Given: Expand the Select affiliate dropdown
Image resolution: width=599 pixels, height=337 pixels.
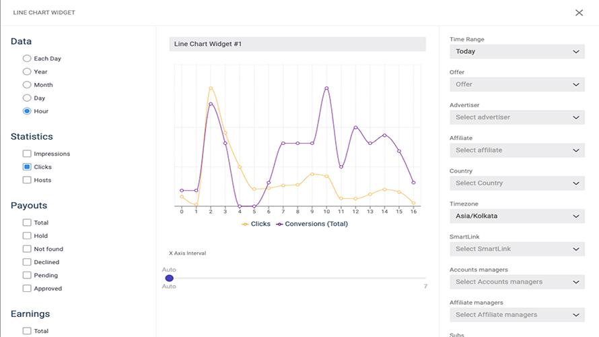Looking at the screenshot, I should 516,150.
